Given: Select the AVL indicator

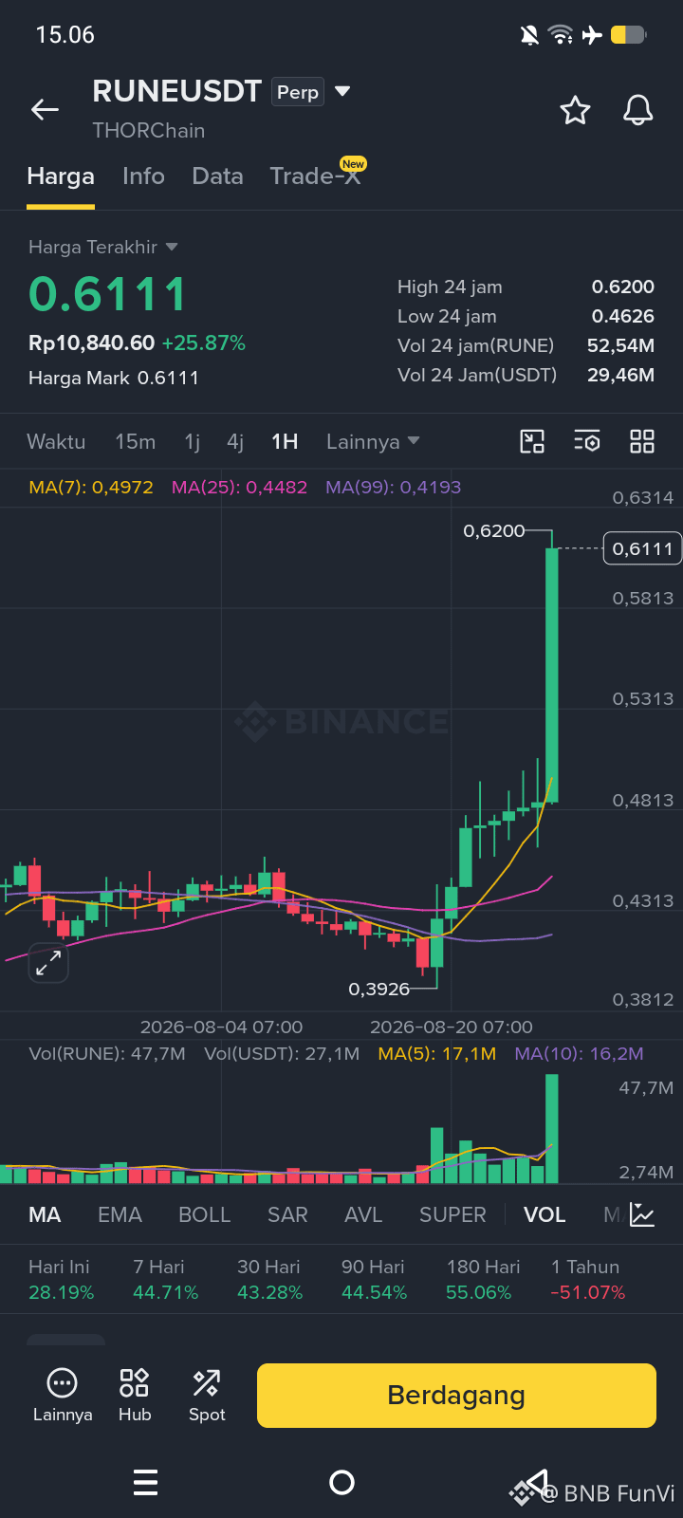Looking at the screenshot, I should (x=363, y=1215).
